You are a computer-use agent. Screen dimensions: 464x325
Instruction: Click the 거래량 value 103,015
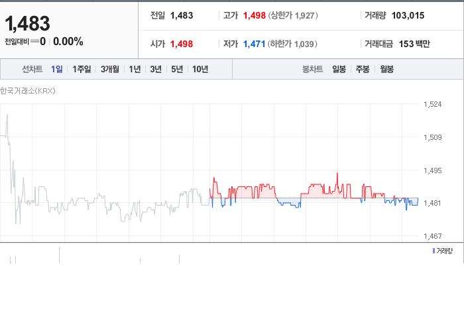(x=408, y=15)
